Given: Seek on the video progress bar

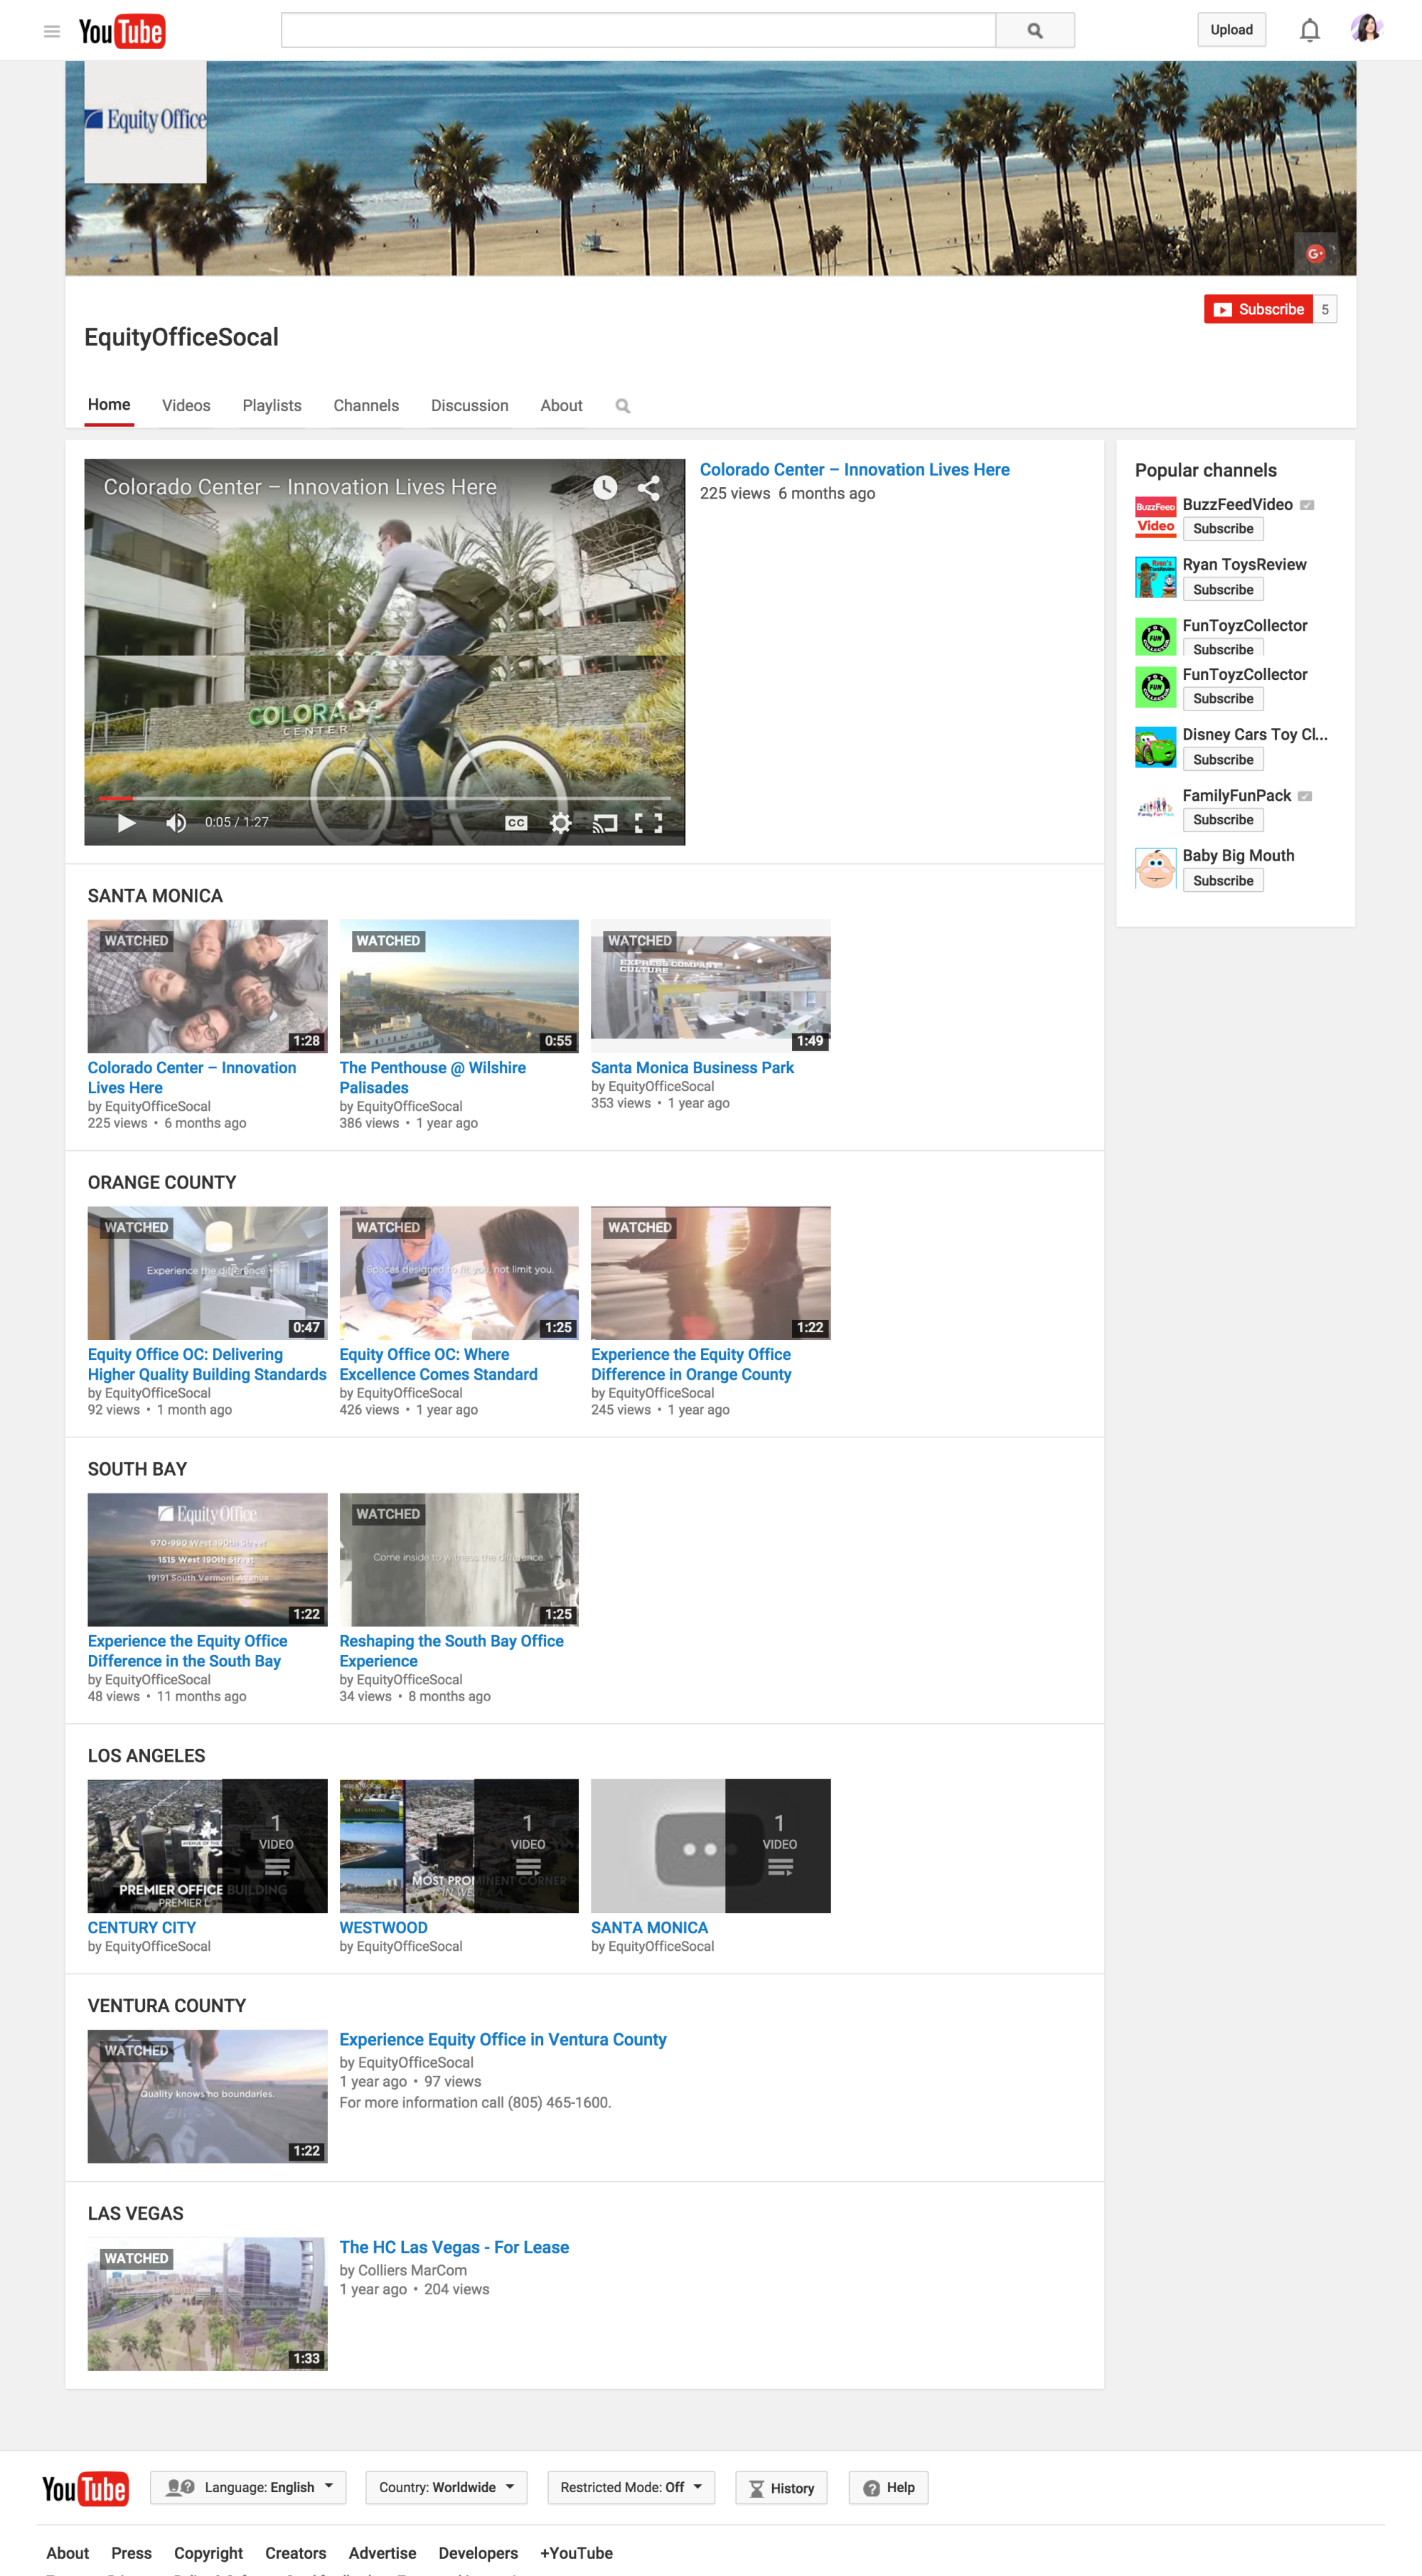Looking at the screenshot, I should (x=384, y=798).
